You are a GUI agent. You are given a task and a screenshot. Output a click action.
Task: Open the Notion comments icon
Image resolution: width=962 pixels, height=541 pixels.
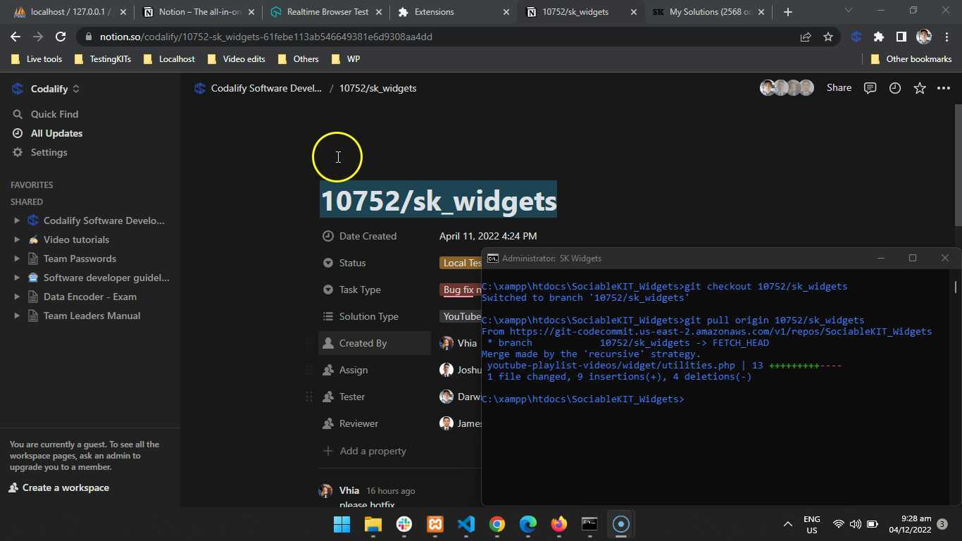[870, 88]
